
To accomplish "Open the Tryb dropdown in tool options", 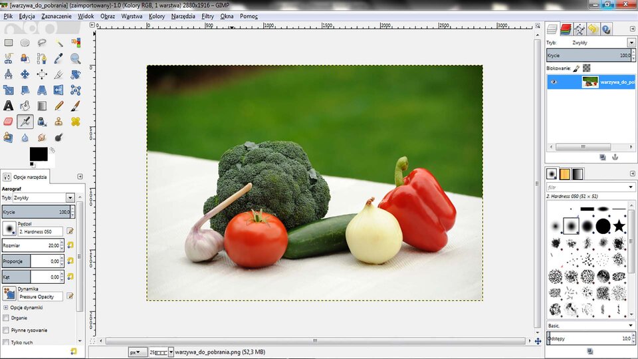I will pos(70,198).
